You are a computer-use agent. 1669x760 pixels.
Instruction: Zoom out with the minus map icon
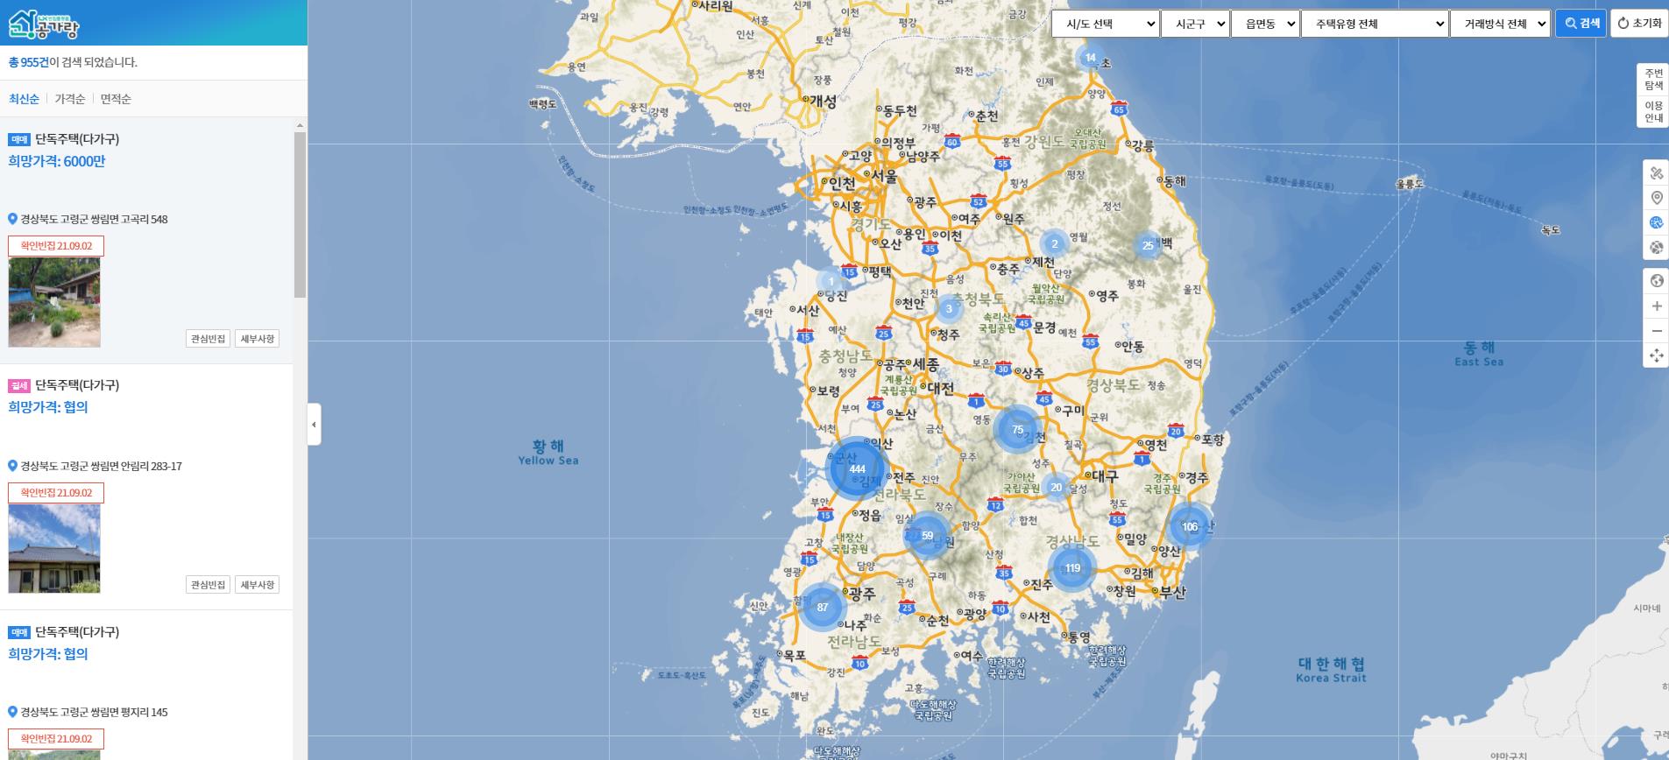1656,331
